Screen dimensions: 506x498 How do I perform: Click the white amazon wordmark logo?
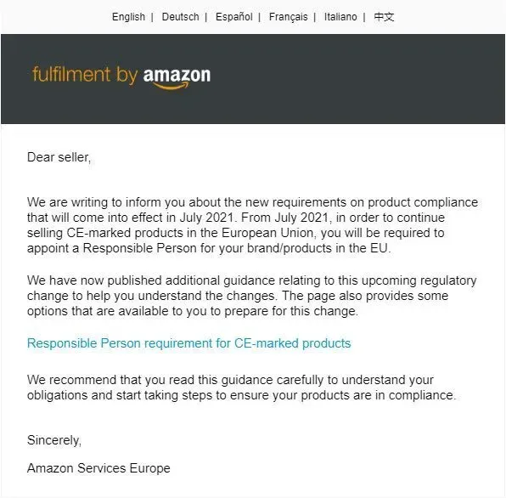(177, 75)
